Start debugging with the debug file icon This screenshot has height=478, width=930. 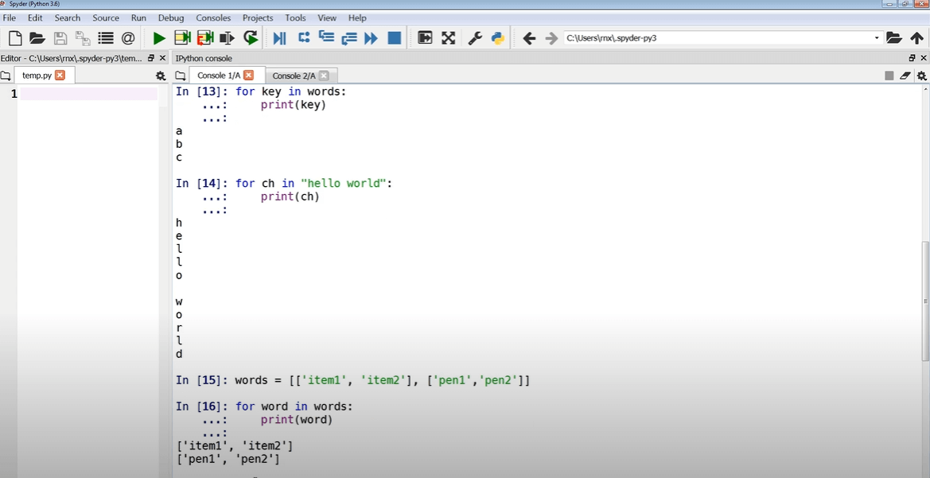point(279,38)
